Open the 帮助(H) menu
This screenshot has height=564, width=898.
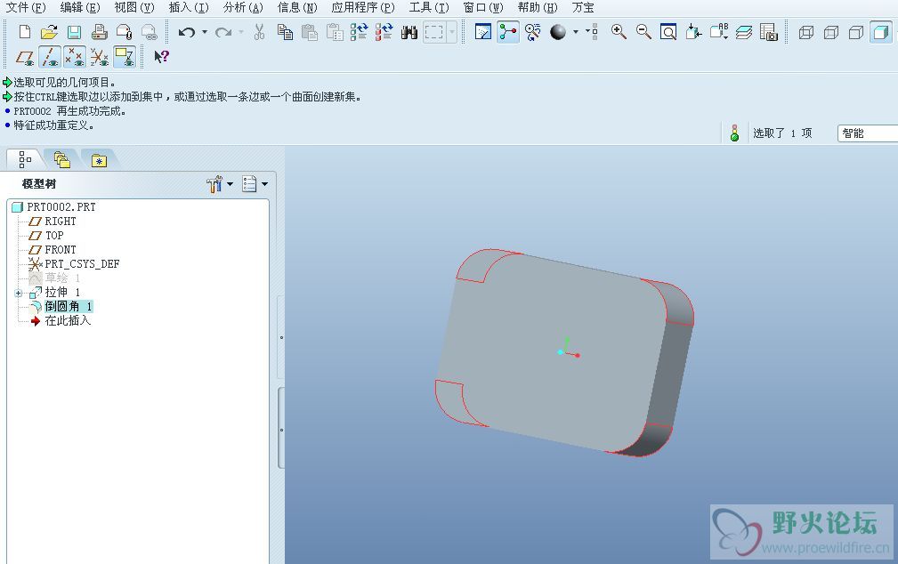[538, 7]
